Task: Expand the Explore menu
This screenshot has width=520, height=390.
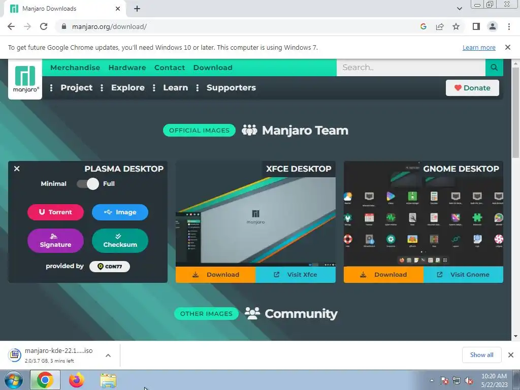Action: click(x=127, y=87)
